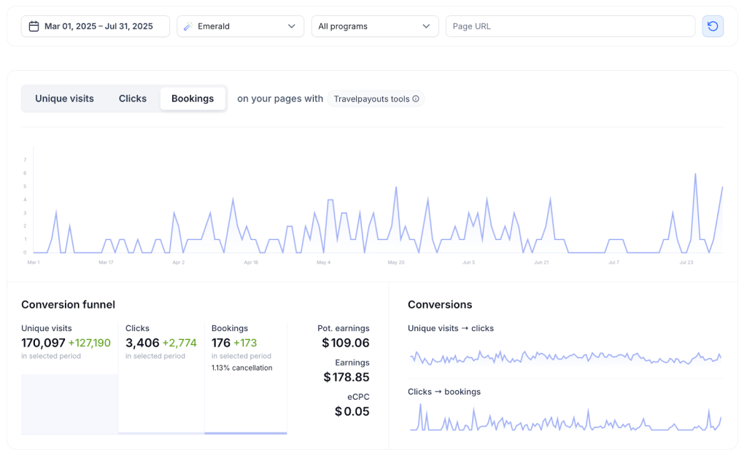The image size is (747, 458).
Task: Click the May 20 peak on bookings chart
Action: tap(396, 187)
